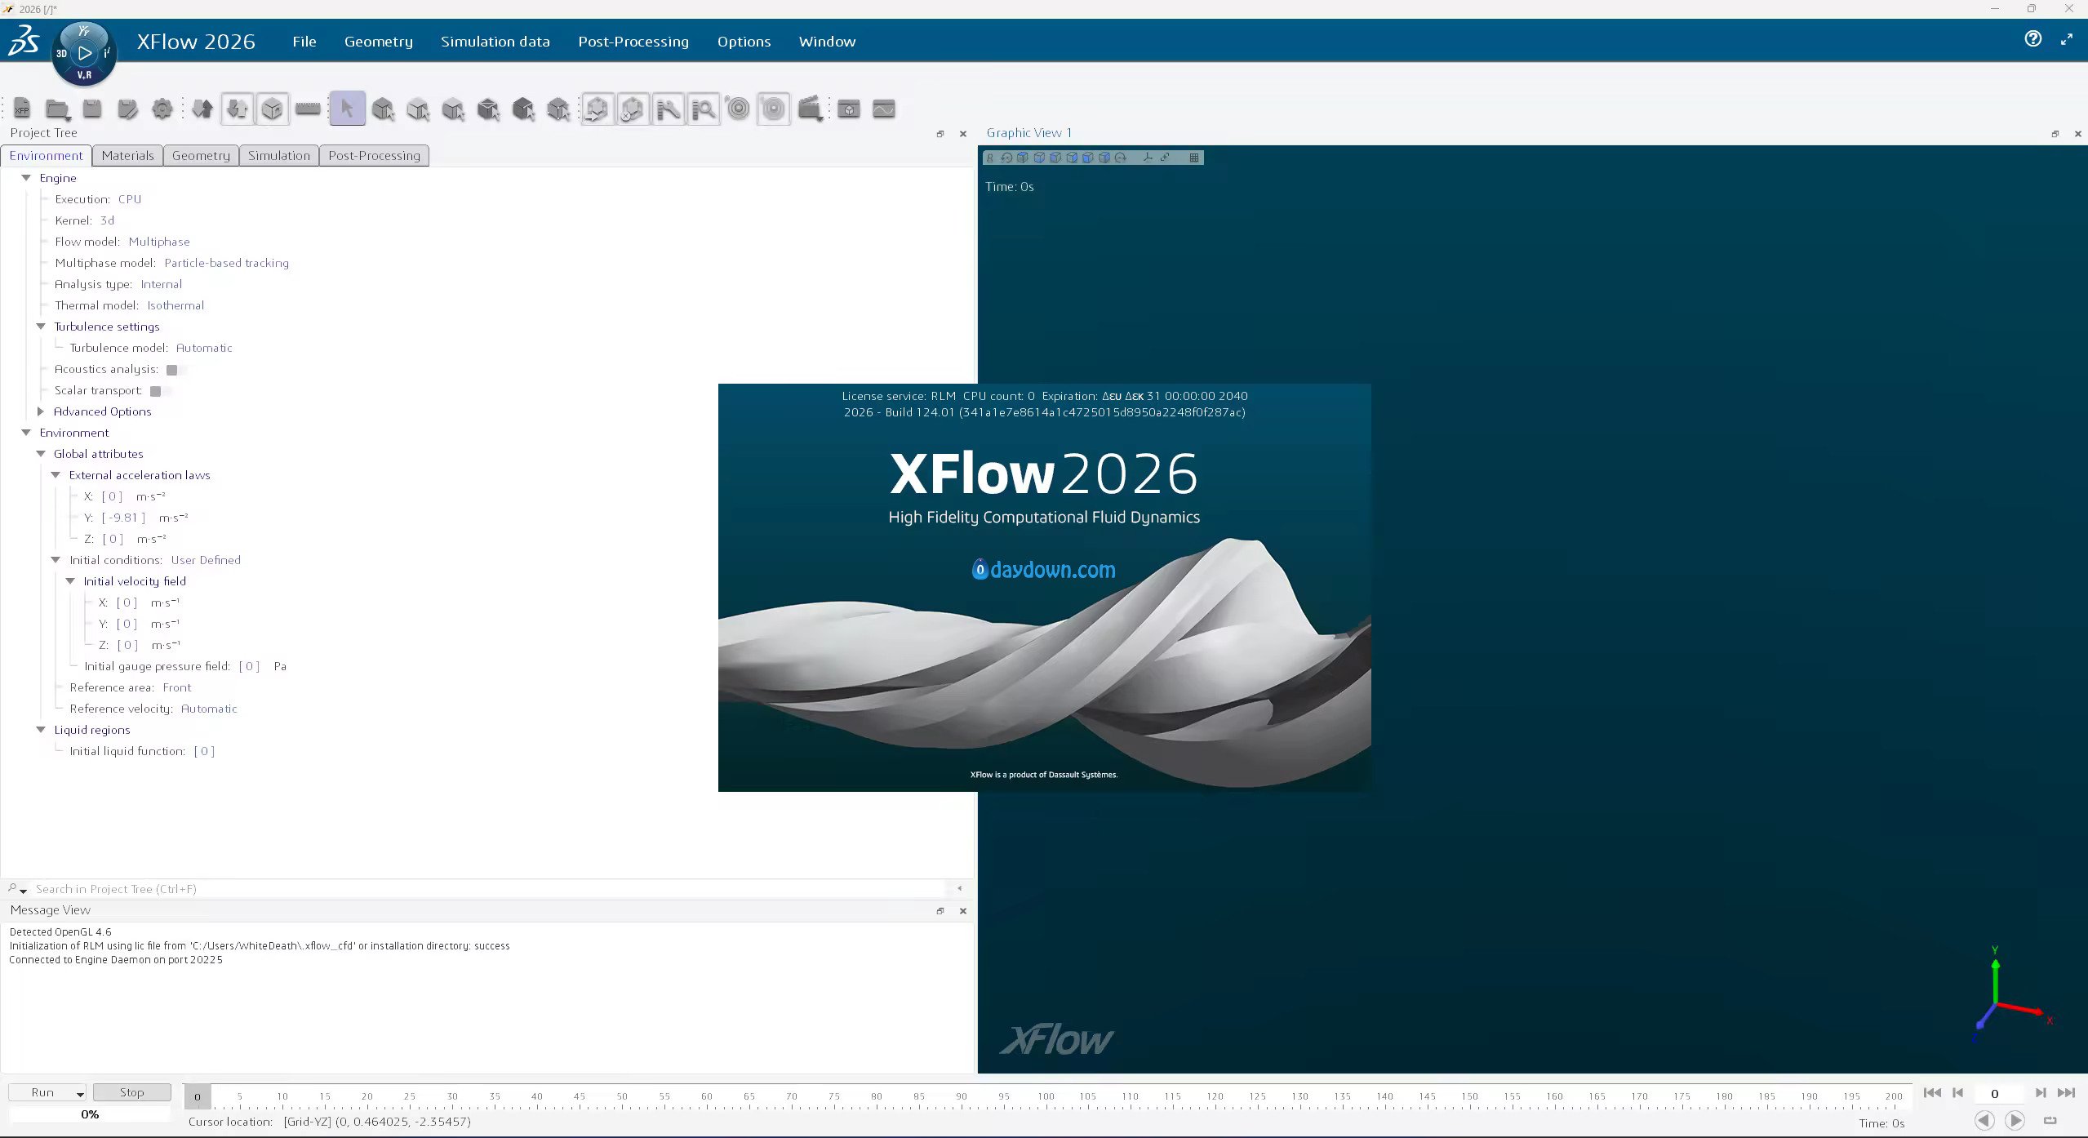2088x1138 pixels.
Task: Click the magnifier data probe icon
Action: tap(703, 109)
